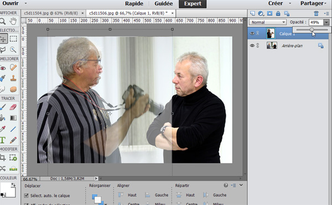
Task: Select the Hand tool
Action: (x=13, y=21)
